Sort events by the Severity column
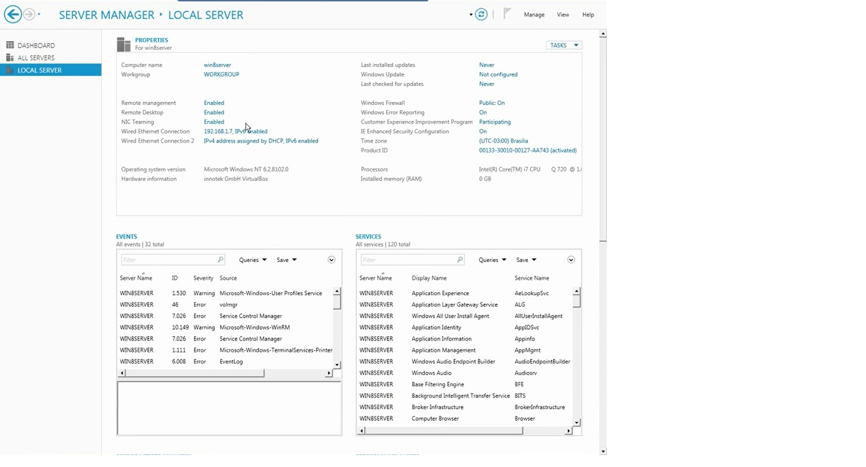This screenshot has width=866, height=467. pyautogui.click(x=204, y=278)
